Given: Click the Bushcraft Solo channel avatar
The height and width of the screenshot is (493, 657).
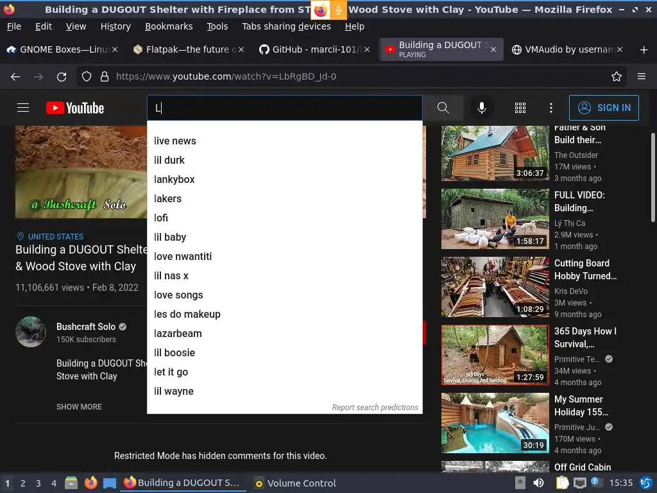Looking at the screenshot, I should [31, 332].
